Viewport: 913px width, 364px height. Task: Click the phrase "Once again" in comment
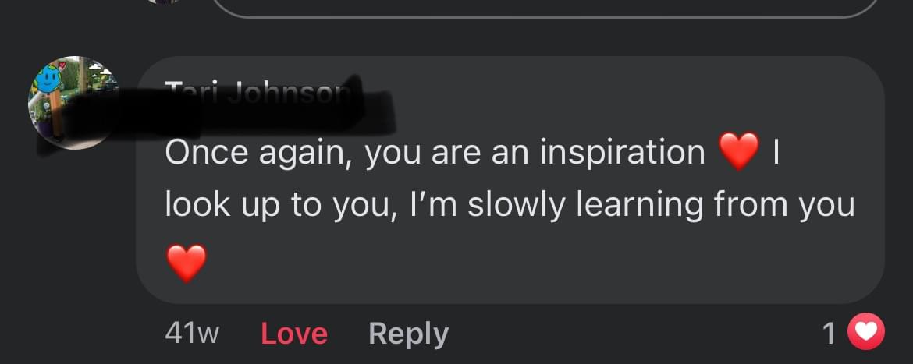(x=251, y=152)
